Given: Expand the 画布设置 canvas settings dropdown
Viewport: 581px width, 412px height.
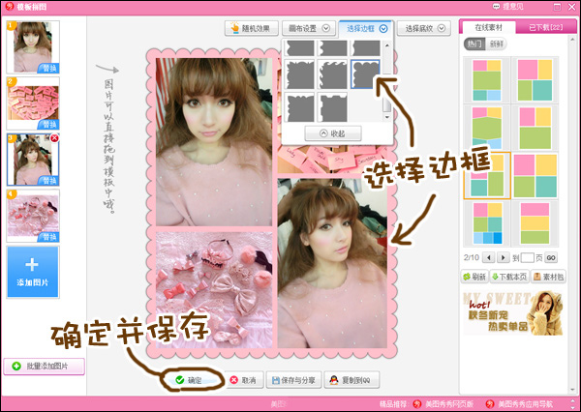Looking at the screenshot, I should (x=308, y=29).
